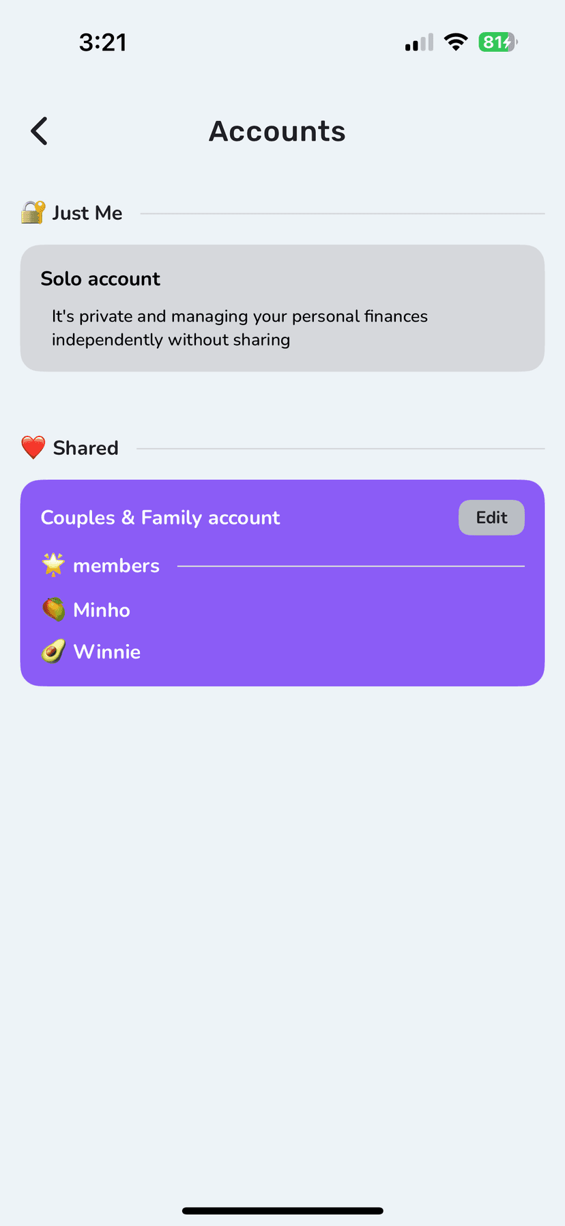Select the Accounts screen title

coord(277,130)
